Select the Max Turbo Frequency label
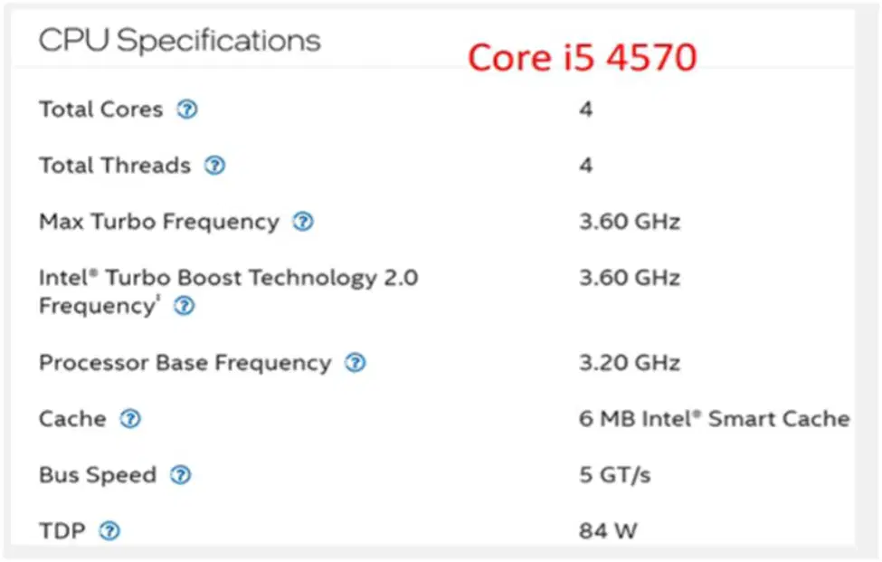This screenshot has width=882, height=562. click(x=159, y=222)
